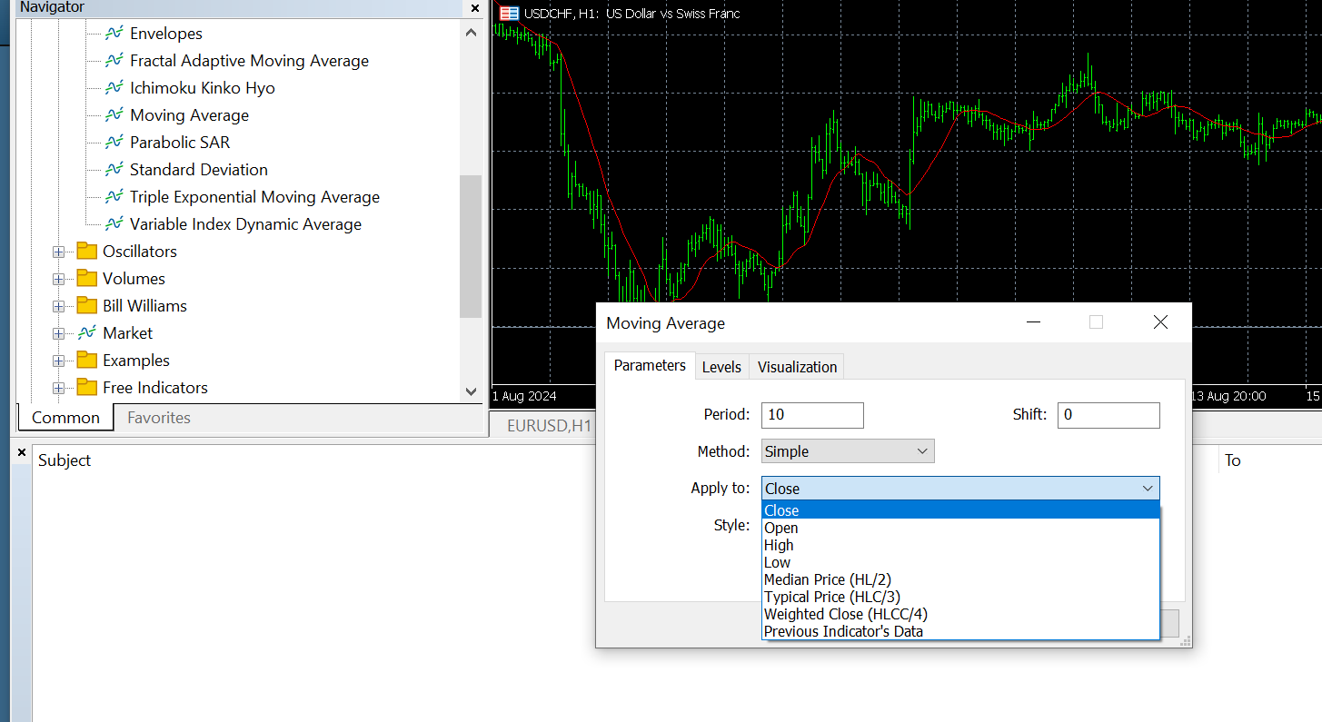
Task: Click the Moving Average indicator icon
Action: click(x=114, y=115)
